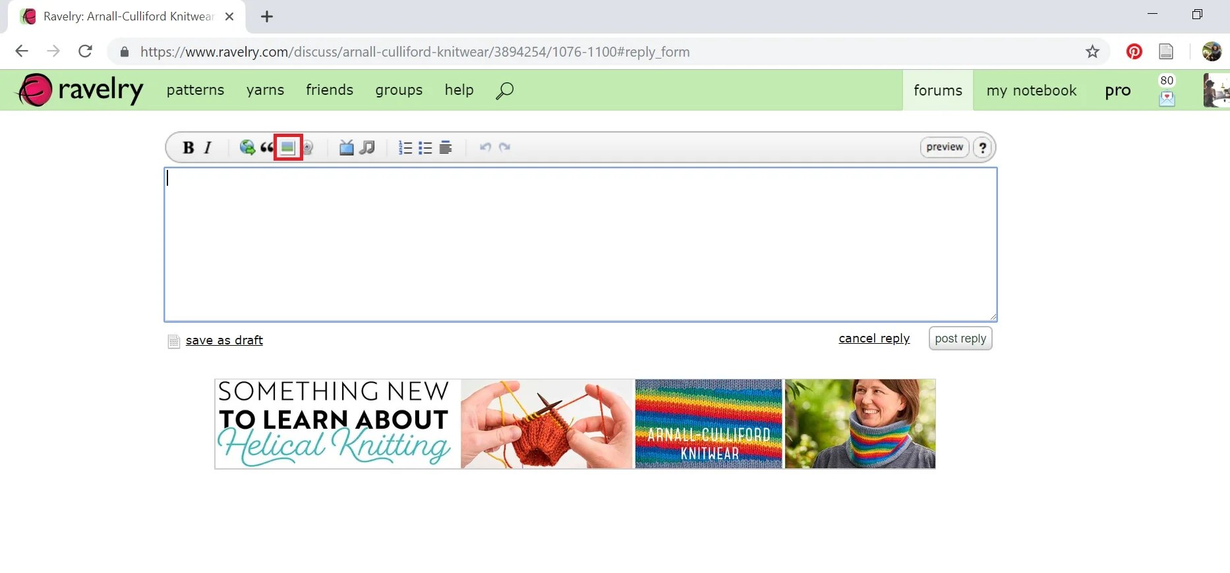Save the reply as a draft

coord(224,340)
